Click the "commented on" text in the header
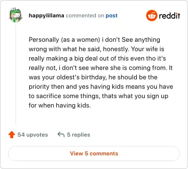Screen dimensions: 188x169 pos(85,15)
